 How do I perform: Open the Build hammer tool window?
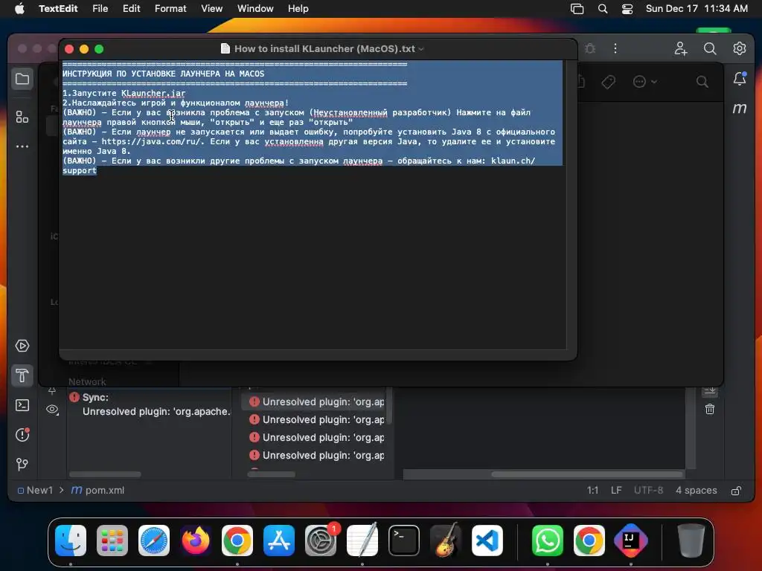[x=22, y=375]
